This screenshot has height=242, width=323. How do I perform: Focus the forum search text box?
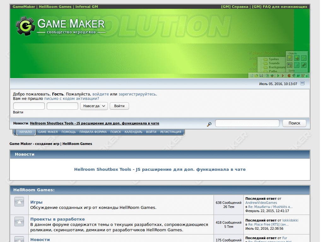pyautogui.click(x=247, y=123)
